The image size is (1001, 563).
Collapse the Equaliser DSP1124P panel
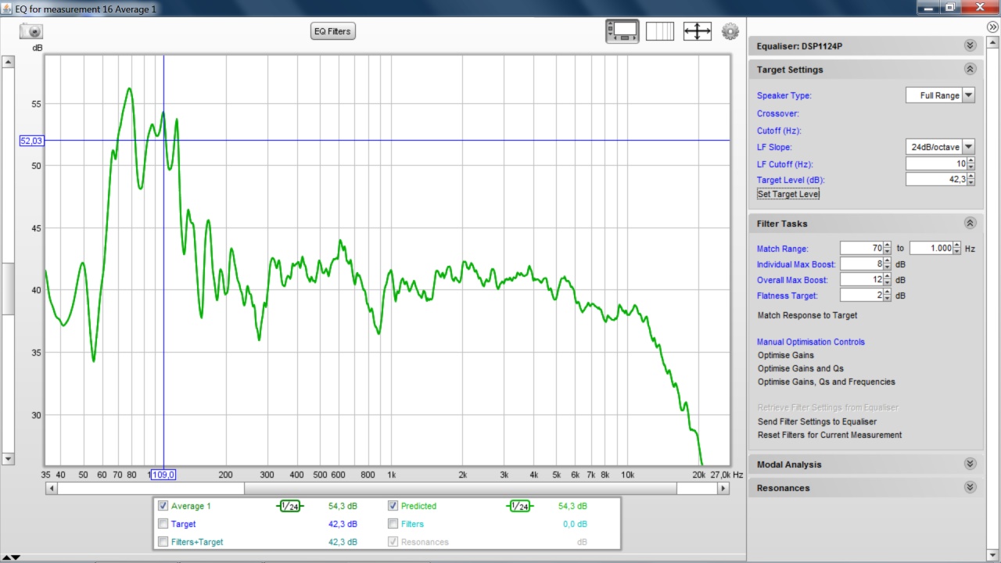coord(970,46)
